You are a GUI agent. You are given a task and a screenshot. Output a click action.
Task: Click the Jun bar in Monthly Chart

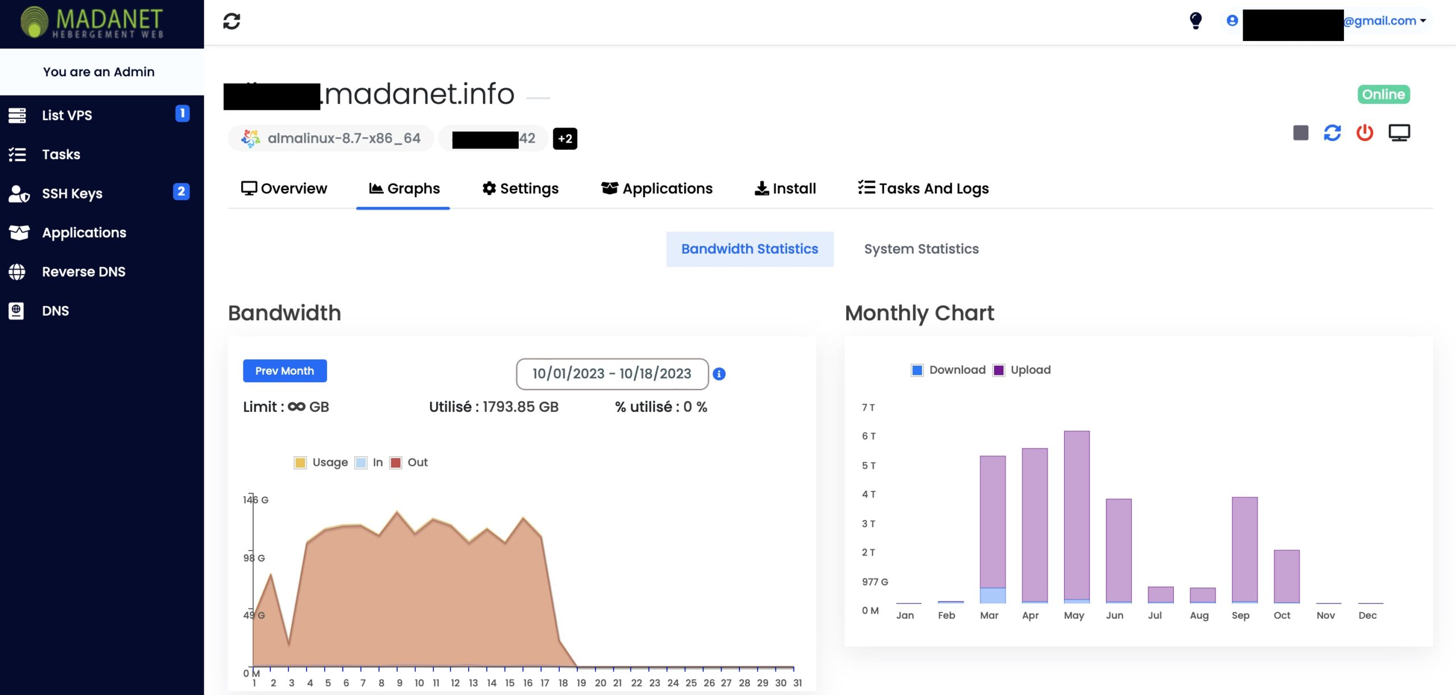[1119, 551]
